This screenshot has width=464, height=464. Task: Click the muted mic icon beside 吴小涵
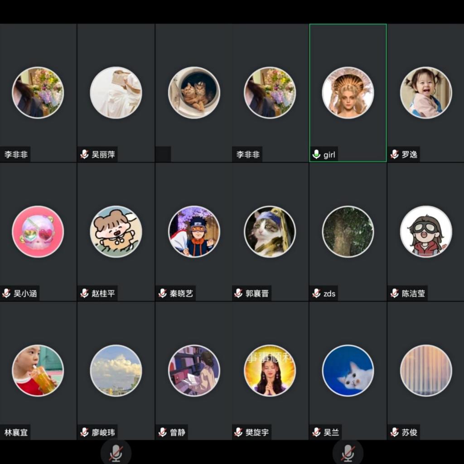pyautogui.click(x=6, y=293)
